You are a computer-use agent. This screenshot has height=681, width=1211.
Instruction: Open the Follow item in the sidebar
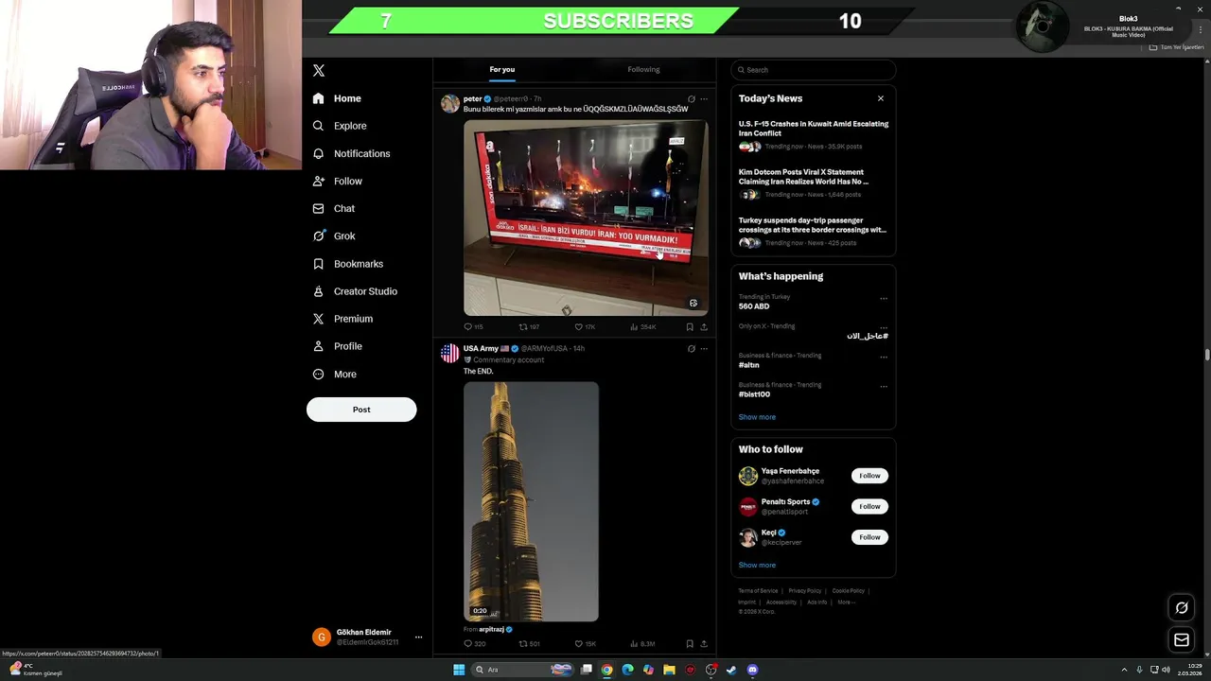click(x=338, y=181)
